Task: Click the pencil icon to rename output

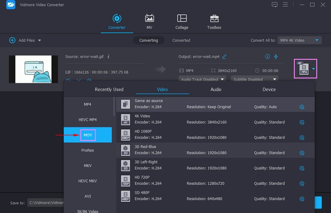Action: [x=224, y=56]
